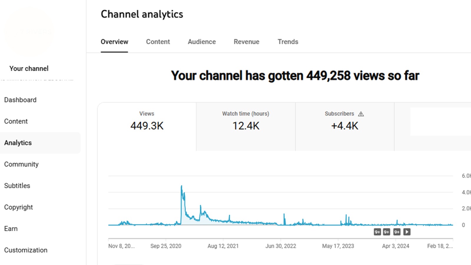471x265 pixels.
Task: Open Subtitles from the sidebar
Action: click(x=17, y=186)
